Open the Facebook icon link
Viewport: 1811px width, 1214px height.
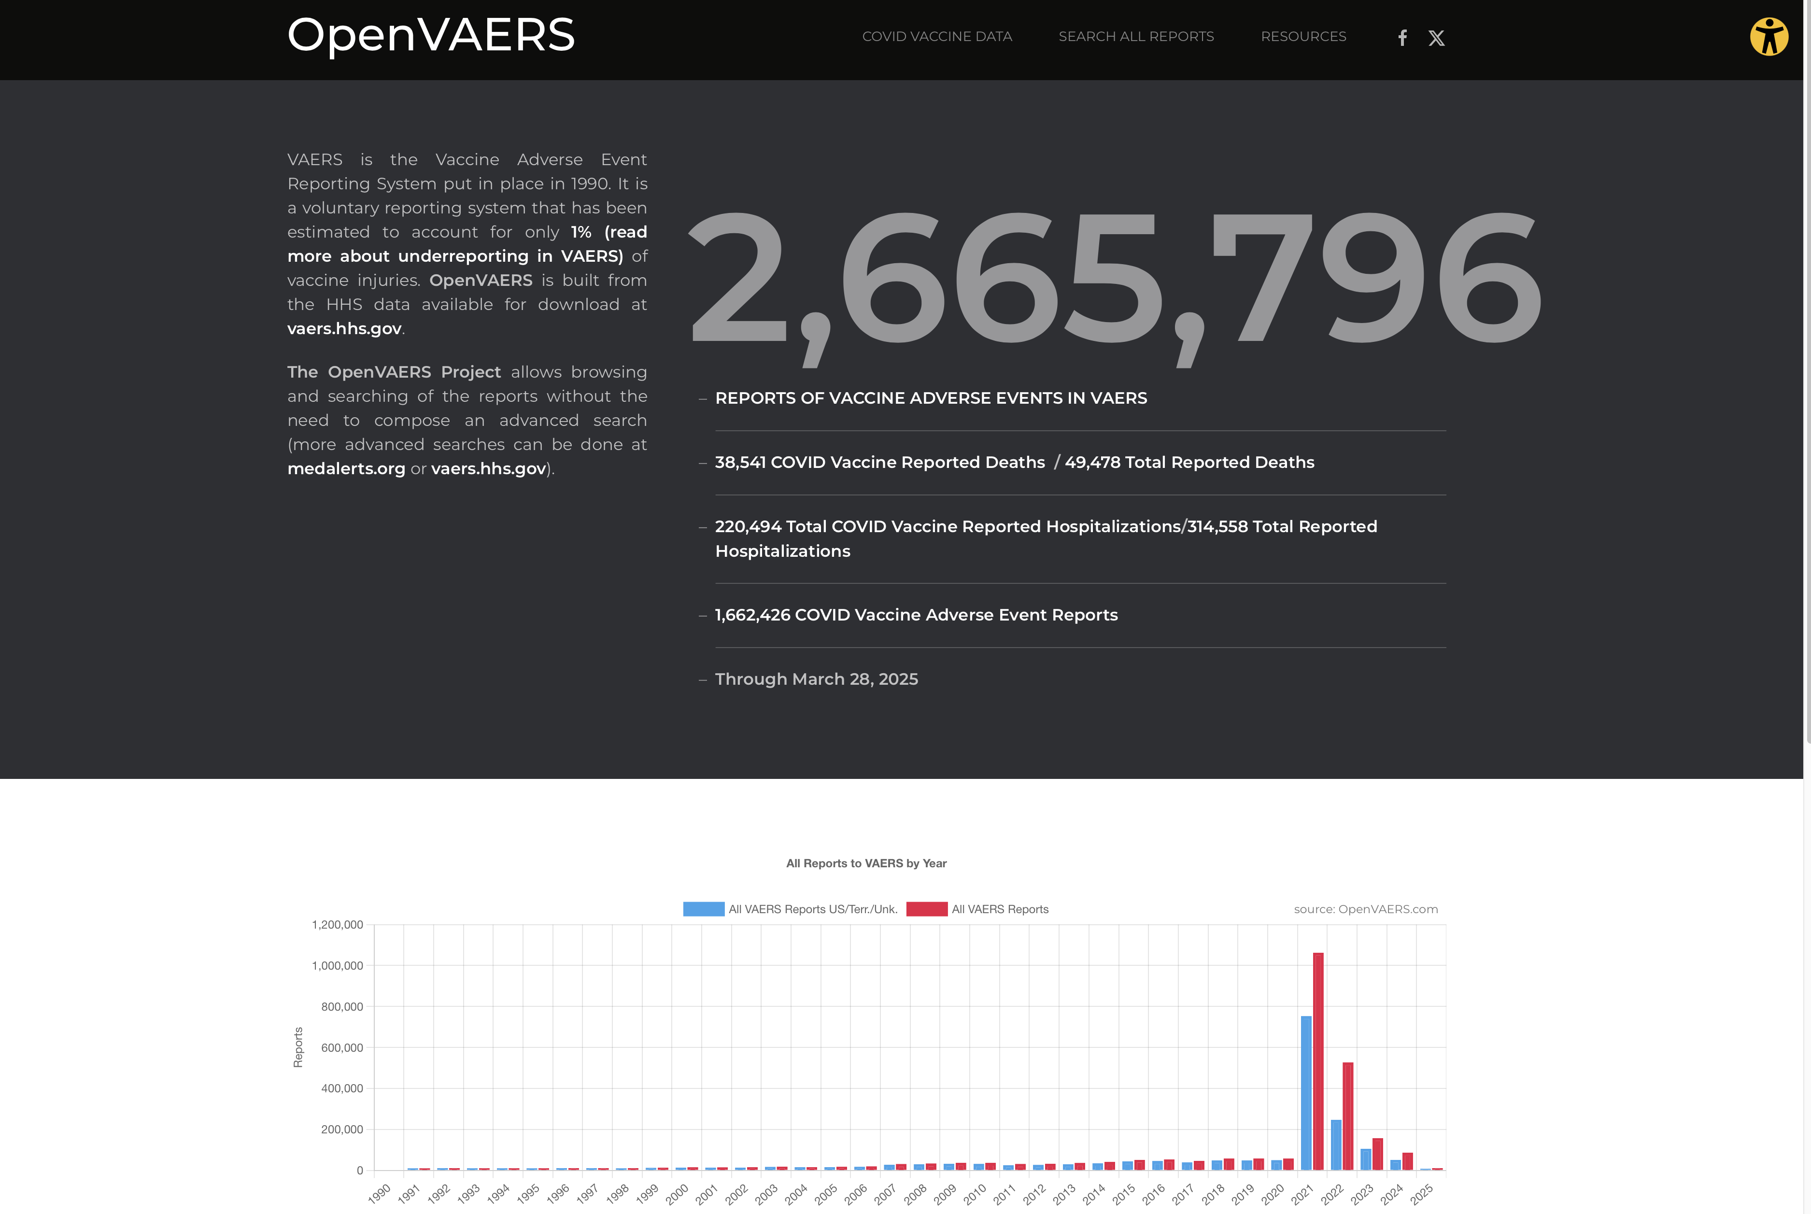pyautogui.click(x=1402, y=37)
